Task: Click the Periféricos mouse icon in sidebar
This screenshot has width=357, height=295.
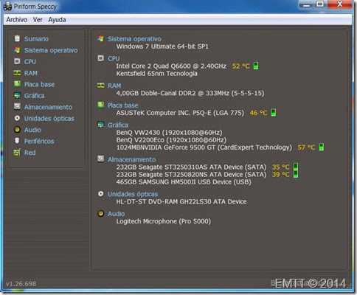Action: (x=17, y=141)
